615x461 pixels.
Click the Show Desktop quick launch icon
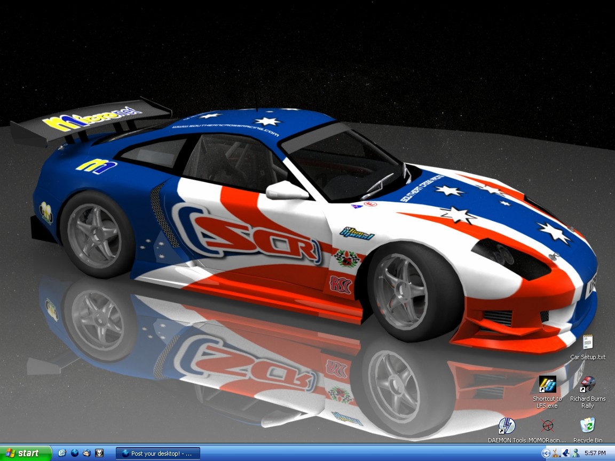point(62,453)
